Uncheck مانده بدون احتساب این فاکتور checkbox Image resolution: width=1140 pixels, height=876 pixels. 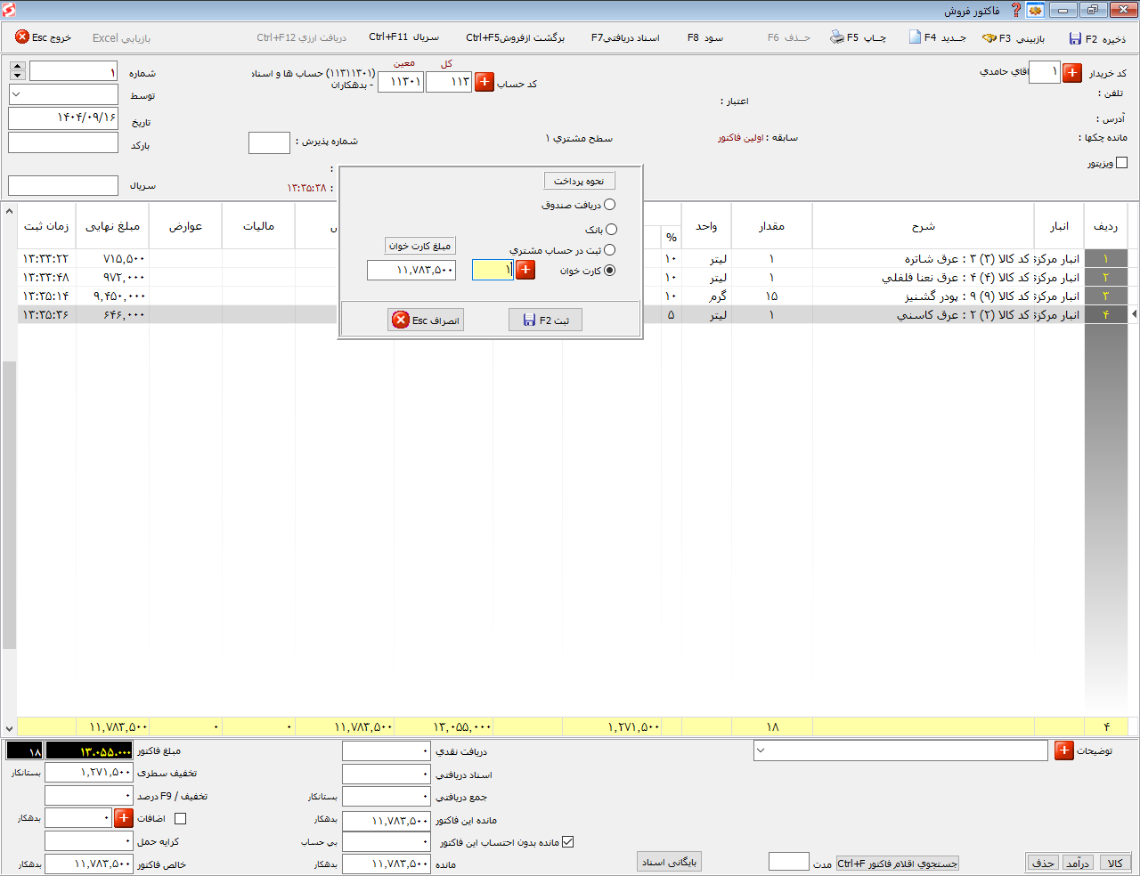point(567,841)
